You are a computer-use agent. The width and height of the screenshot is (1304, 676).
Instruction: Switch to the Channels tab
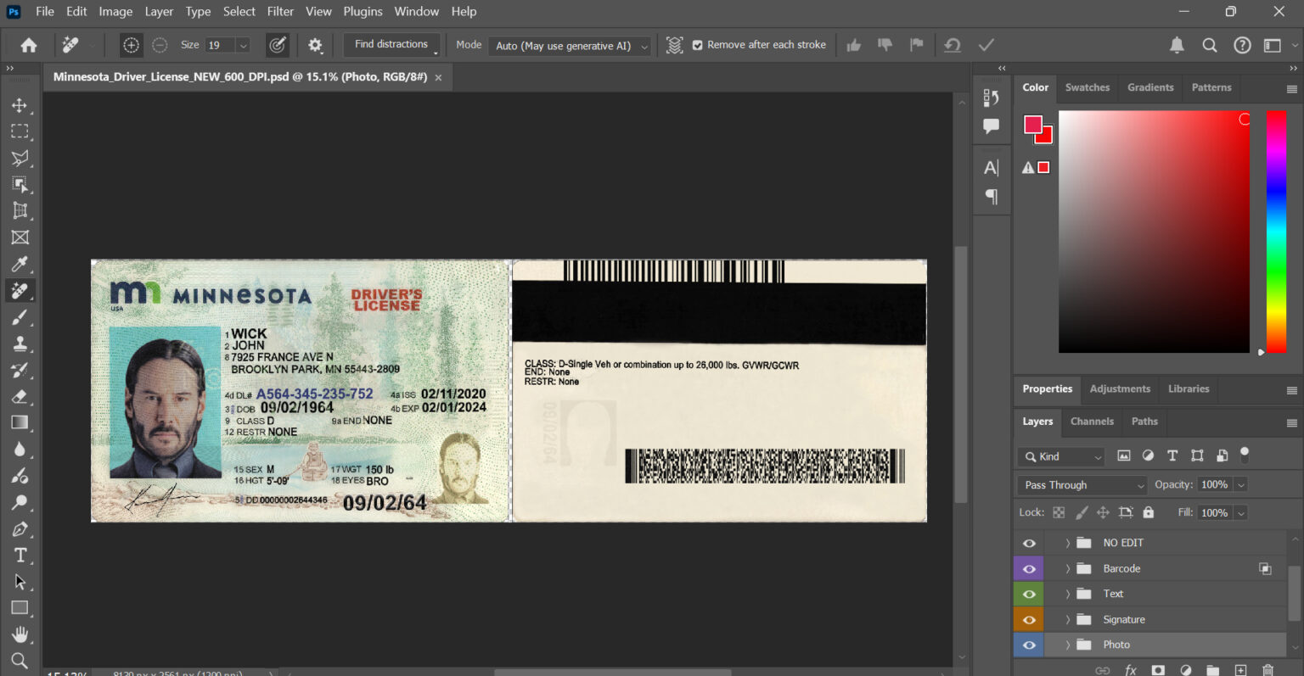1092,422
